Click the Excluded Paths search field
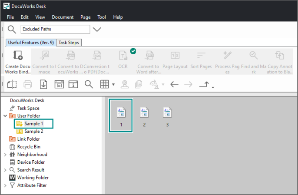 [x=55, y=30]
